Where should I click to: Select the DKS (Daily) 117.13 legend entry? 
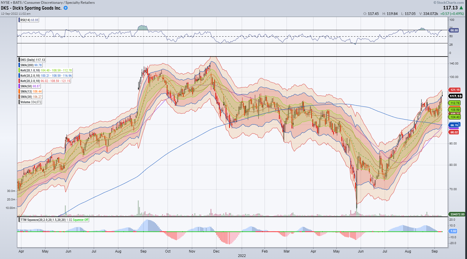pyautogui.click(x=32, y=60)
